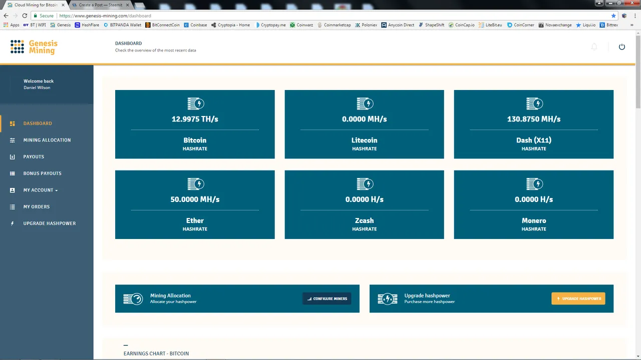Open Bonus Payouts in the sidebar
Viewport: 641px width, 360px height.
pos(42,173)
